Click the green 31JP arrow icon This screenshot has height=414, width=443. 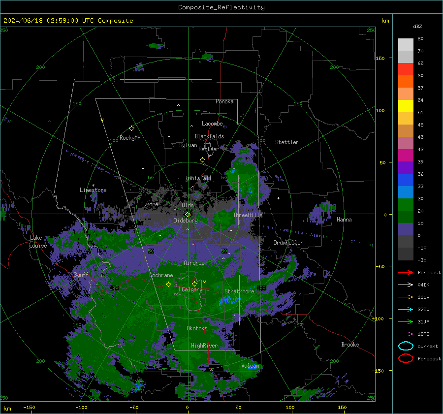click(x=406, y=321)
